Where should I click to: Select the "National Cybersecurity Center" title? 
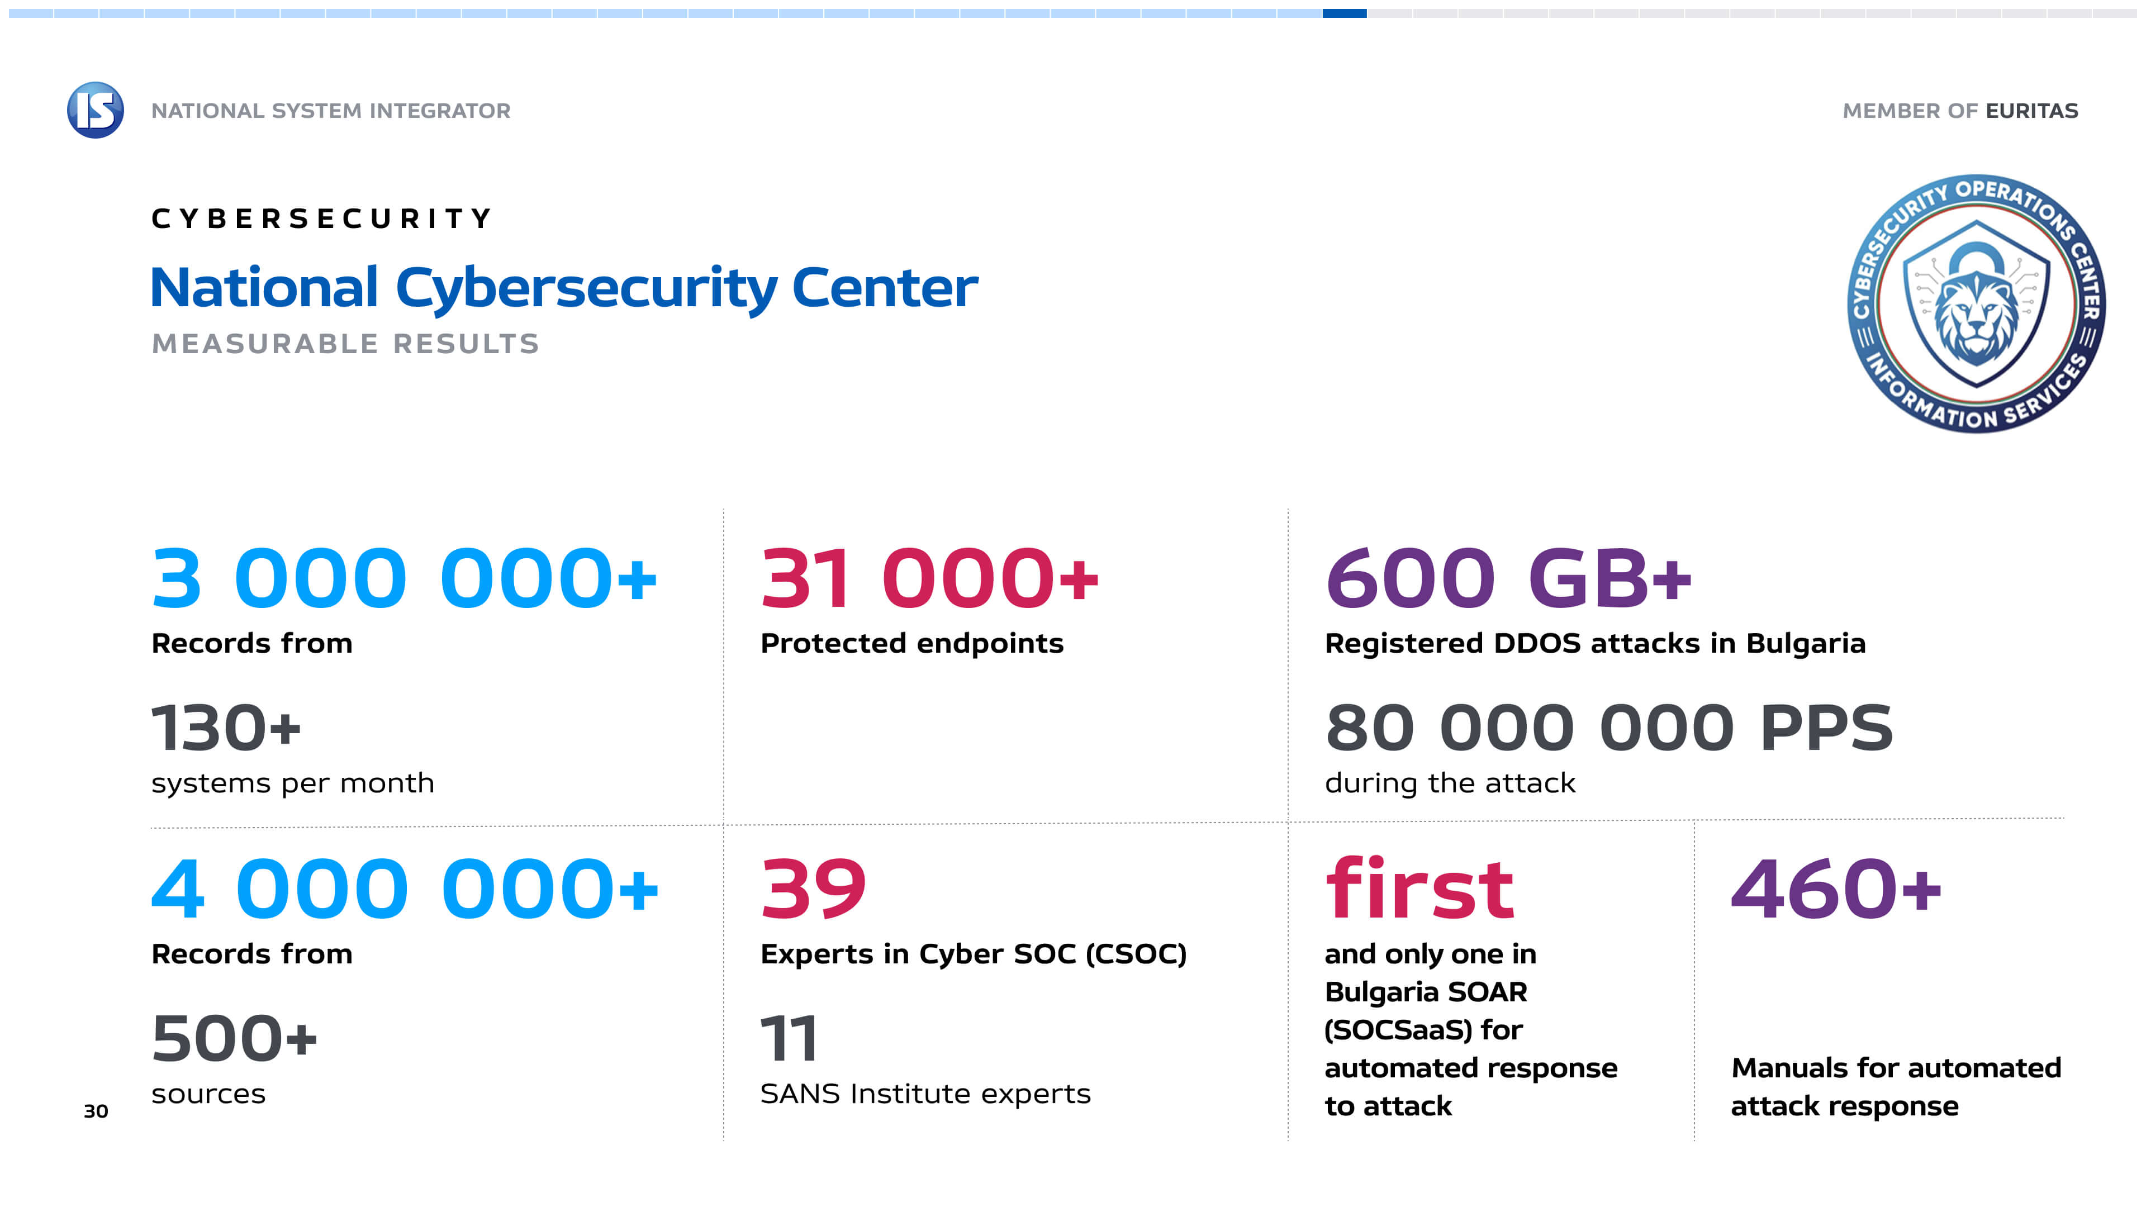pos(564,287)
